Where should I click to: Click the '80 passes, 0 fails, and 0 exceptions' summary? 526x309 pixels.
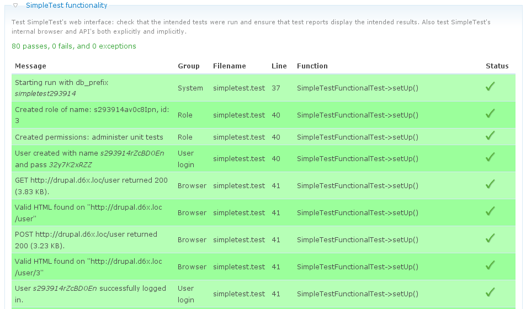coord(74,46)
